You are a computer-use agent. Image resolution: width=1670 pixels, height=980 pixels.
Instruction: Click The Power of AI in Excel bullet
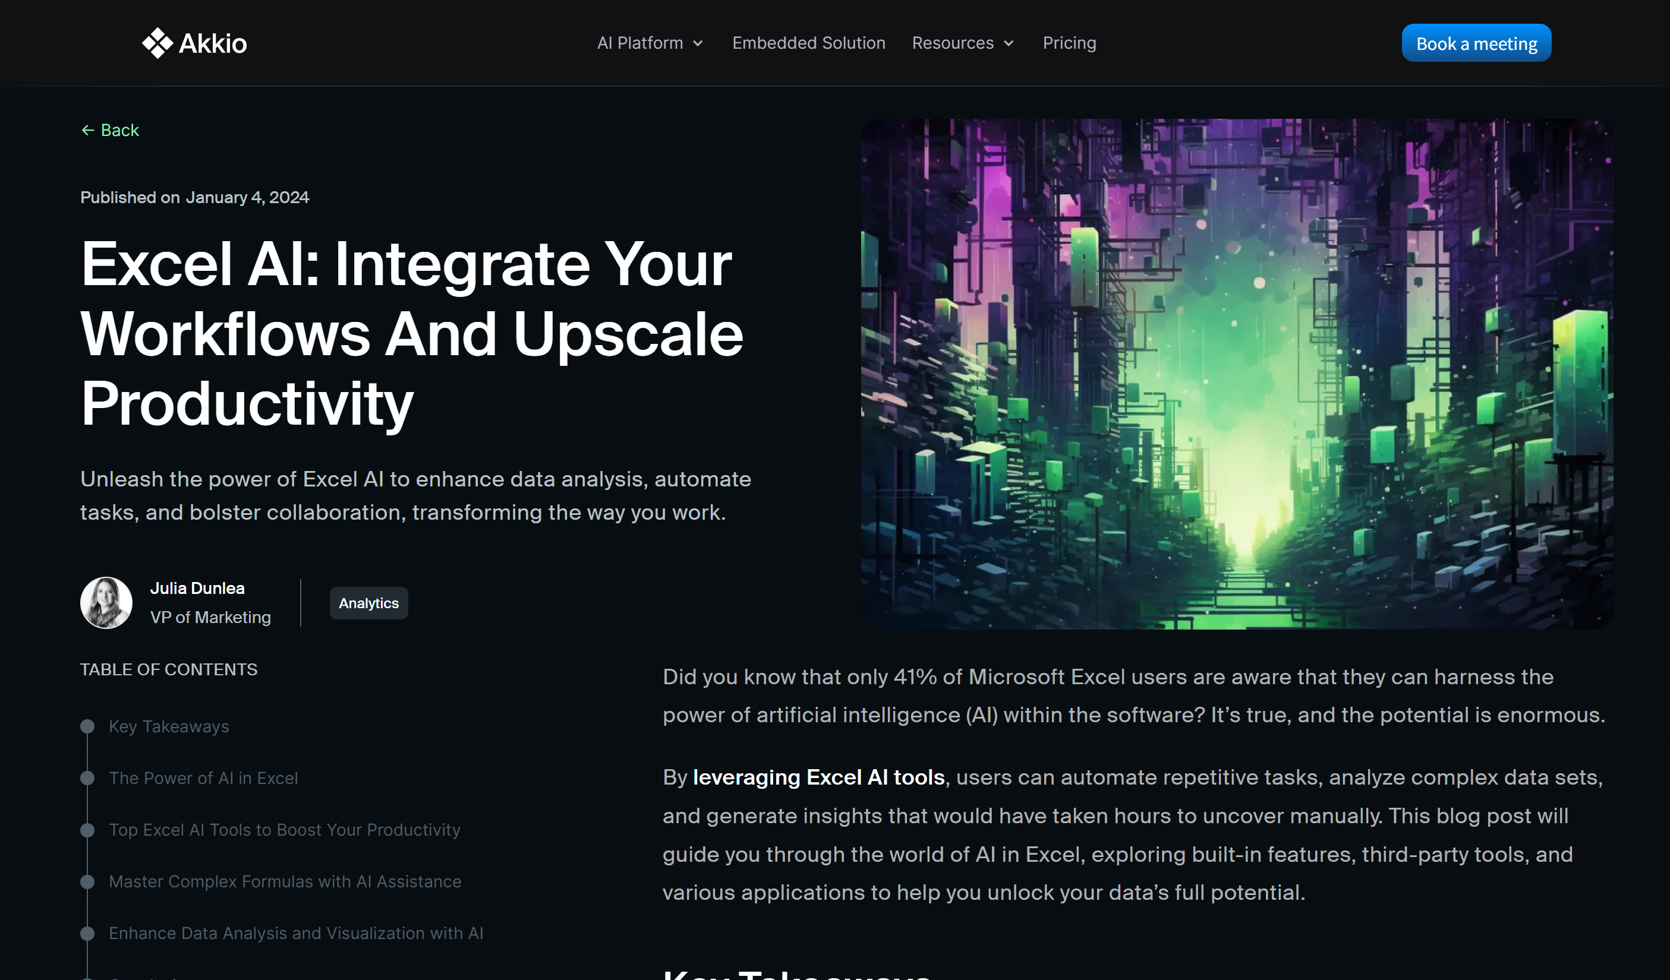pyautogui.click(x=87, y=778)
